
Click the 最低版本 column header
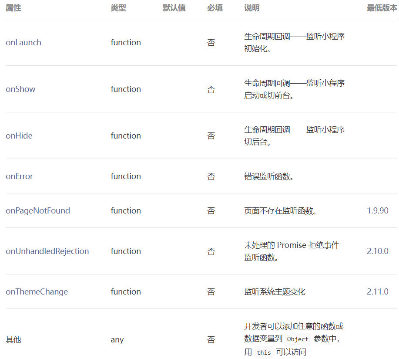pos(382,8)
